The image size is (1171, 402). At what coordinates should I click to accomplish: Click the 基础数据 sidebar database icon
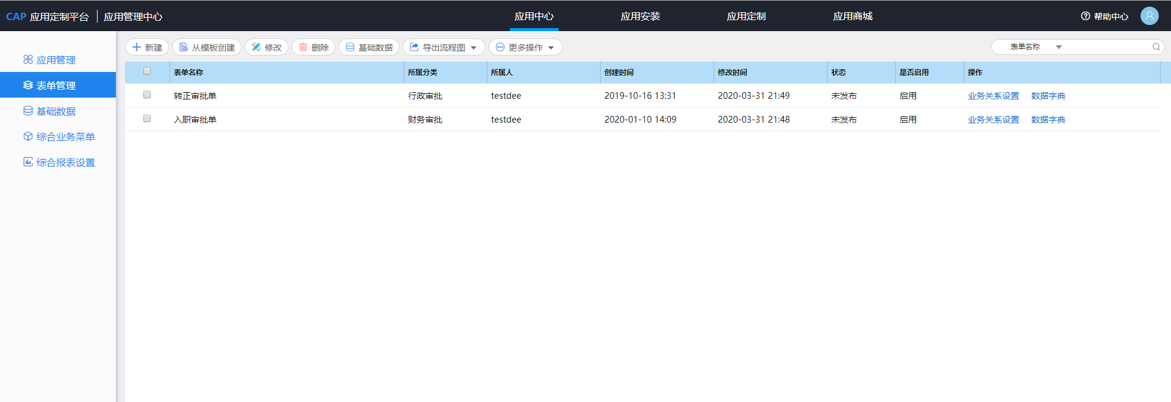[x=28, y=110]
